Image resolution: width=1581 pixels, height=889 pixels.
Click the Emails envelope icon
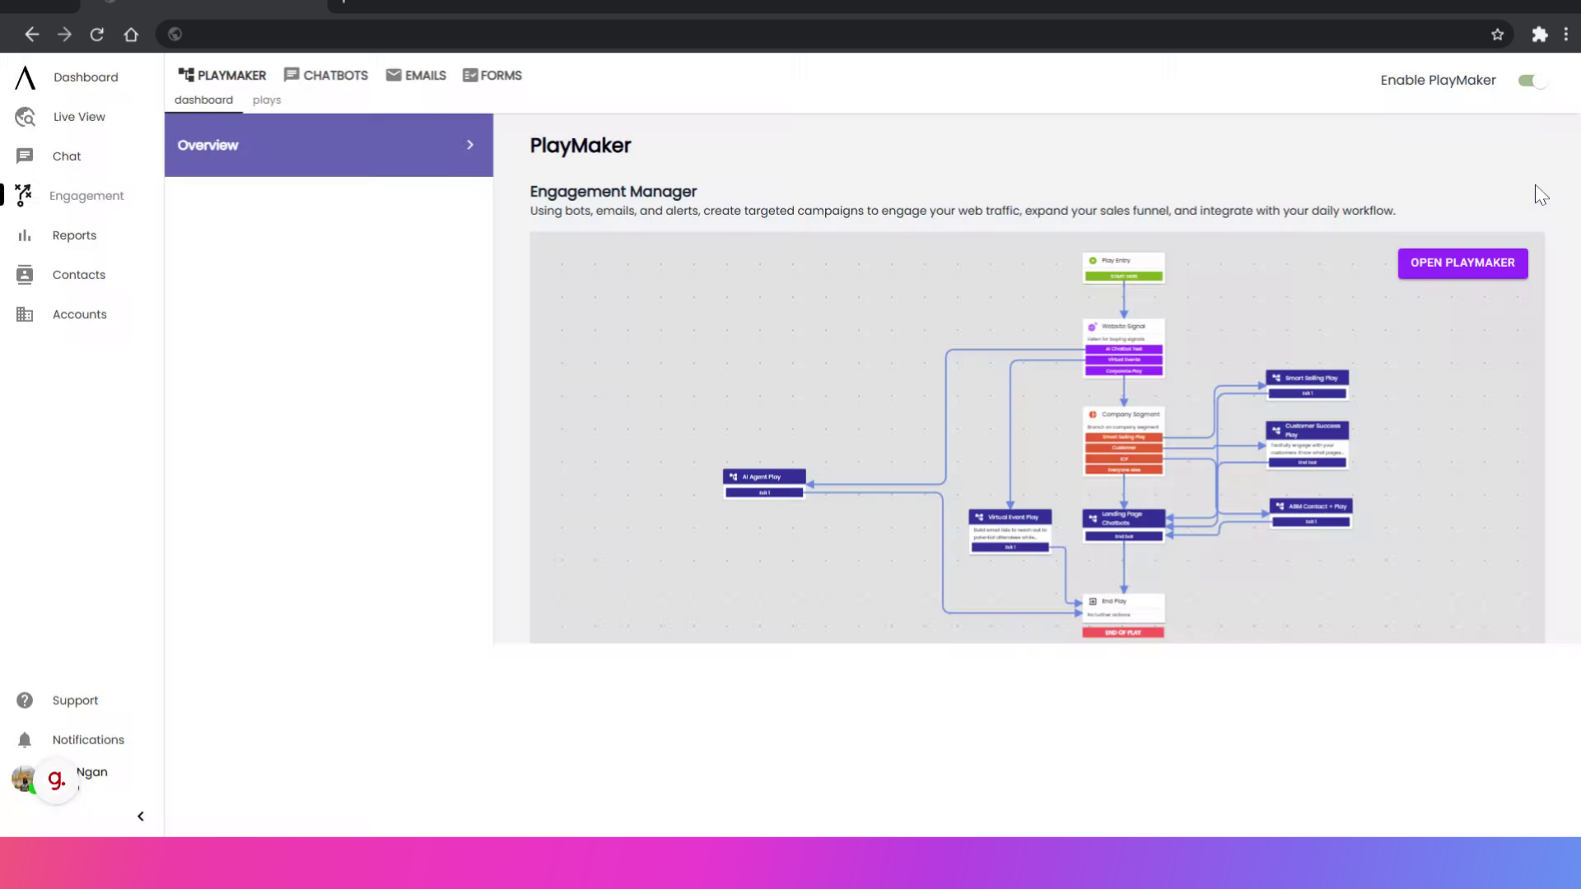tap(394, 75)
